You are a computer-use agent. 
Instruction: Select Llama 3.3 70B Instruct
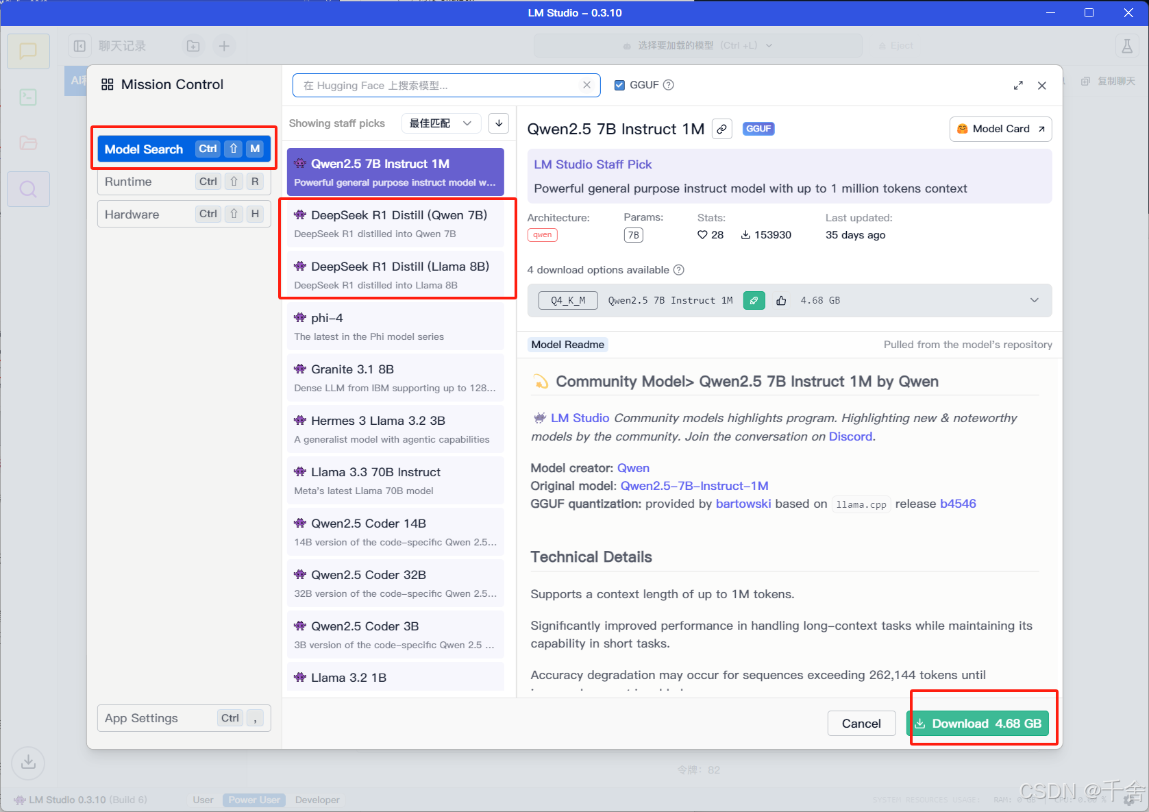[x=395, y=480]
